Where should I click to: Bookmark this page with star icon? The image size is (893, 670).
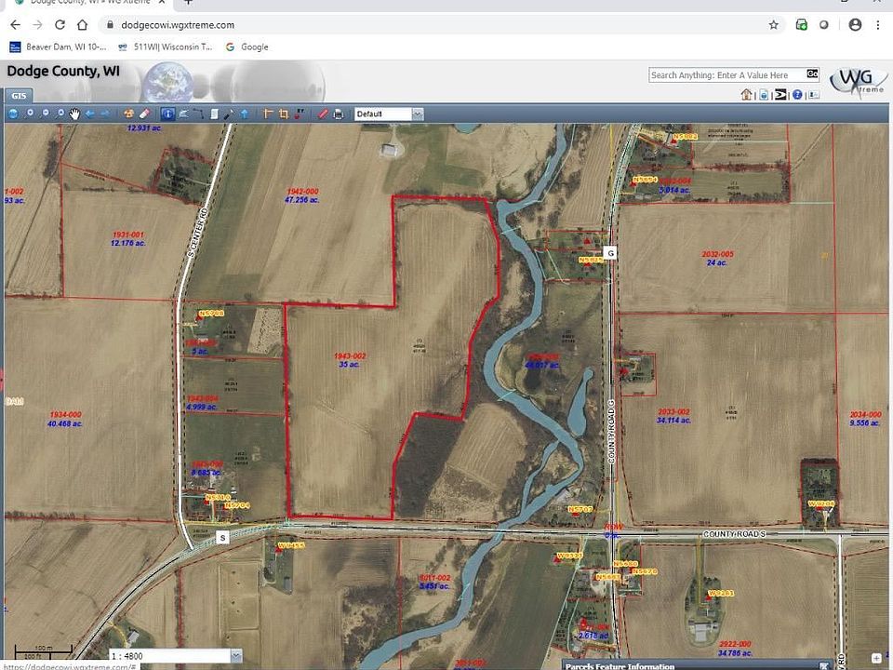(x=773, y=25)
